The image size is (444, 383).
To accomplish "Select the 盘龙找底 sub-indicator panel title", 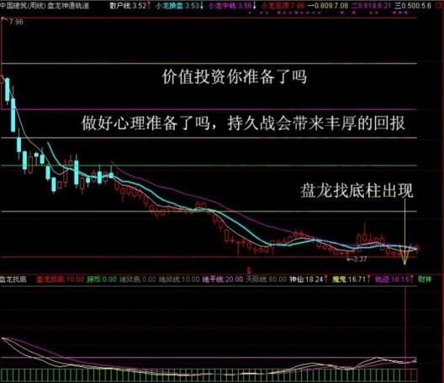I will click(x=13, y=280).
